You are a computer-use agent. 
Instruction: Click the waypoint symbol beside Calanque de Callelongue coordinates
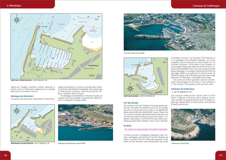[x=172, y=92]
